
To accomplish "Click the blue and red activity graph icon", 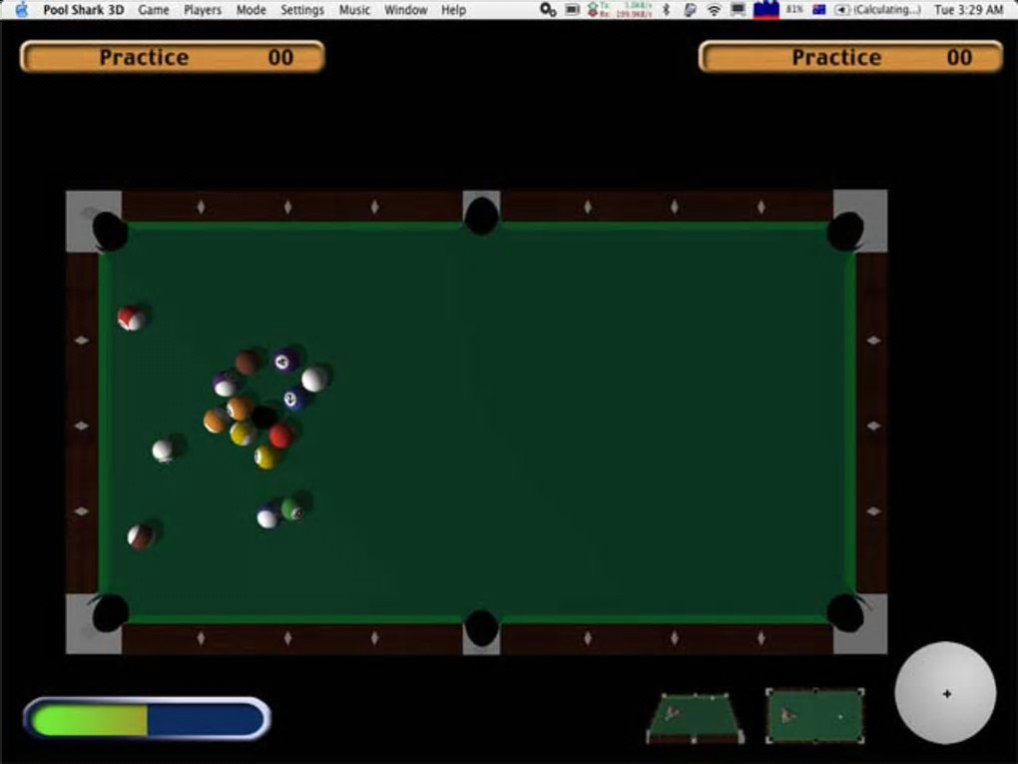I will 766,10.
